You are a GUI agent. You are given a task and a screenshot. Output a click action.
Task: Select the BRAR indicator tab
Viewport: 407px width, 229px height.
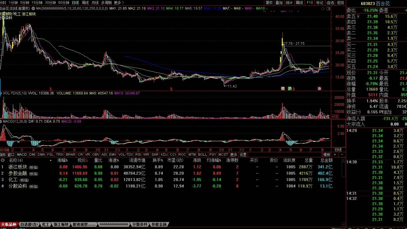click(x=70, y=155)
